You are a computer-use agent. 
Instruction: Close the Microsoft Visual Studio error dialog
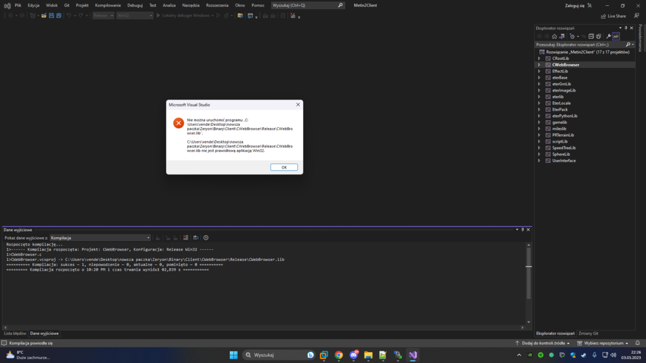(298, 105)
